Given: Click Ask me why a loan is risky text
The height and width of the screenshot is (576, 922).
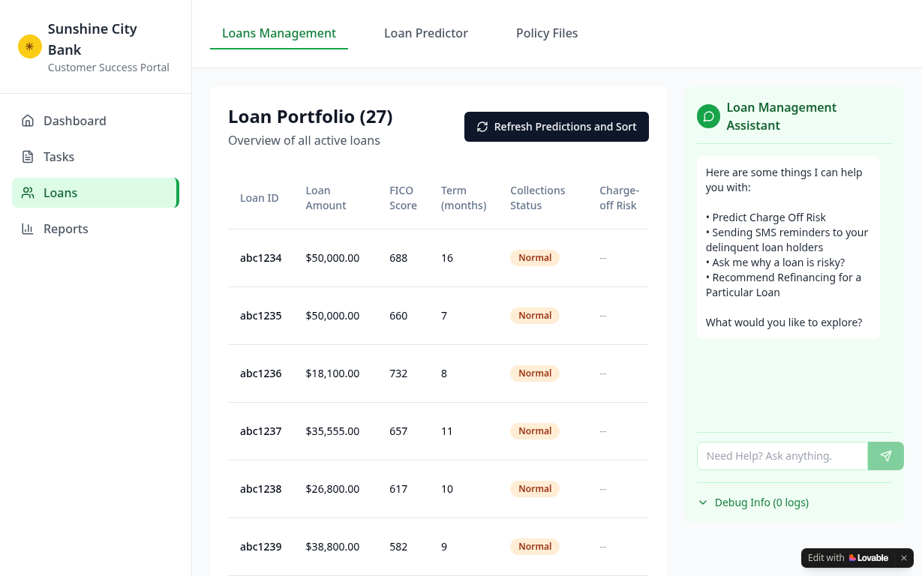Looking at the screenshot, I should pos(776,262).
